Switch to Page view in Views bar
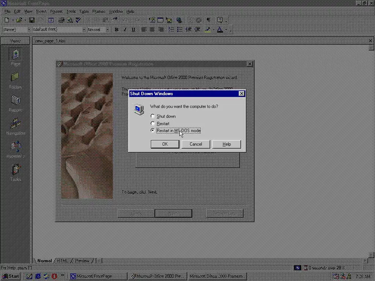 click(15, 57)
